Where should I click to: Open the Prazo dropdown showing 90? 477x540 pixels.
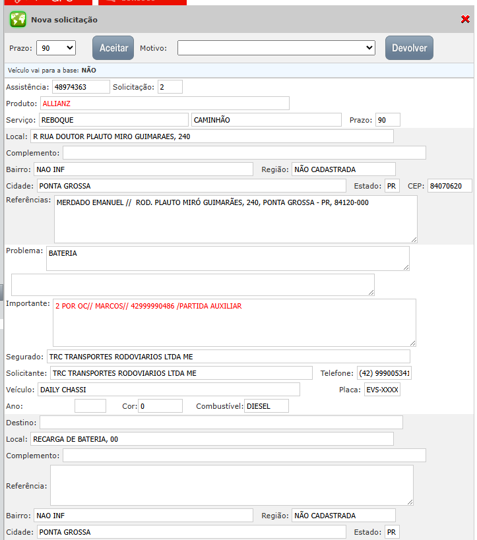(x=56, y=48)
